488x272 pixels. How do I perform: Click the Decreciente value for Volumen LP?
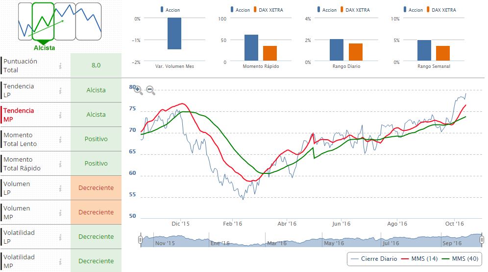pyautogui.click(x=96, y=188)
